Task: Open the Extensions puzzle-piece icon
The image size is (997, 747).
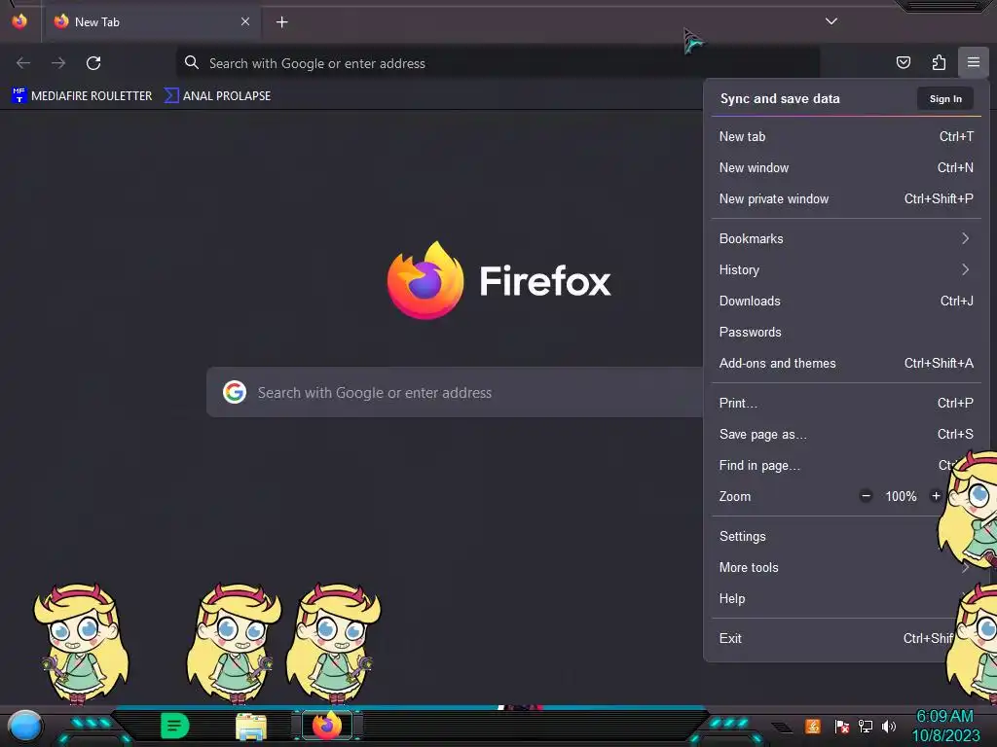Action: point(939,62)
